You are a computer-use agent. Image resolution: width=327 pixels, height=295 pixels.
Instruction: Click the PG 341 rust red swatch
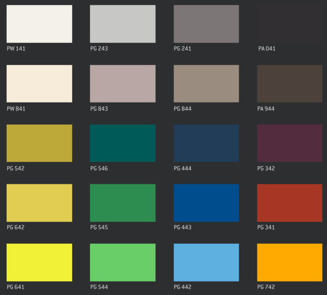point(289,203)
